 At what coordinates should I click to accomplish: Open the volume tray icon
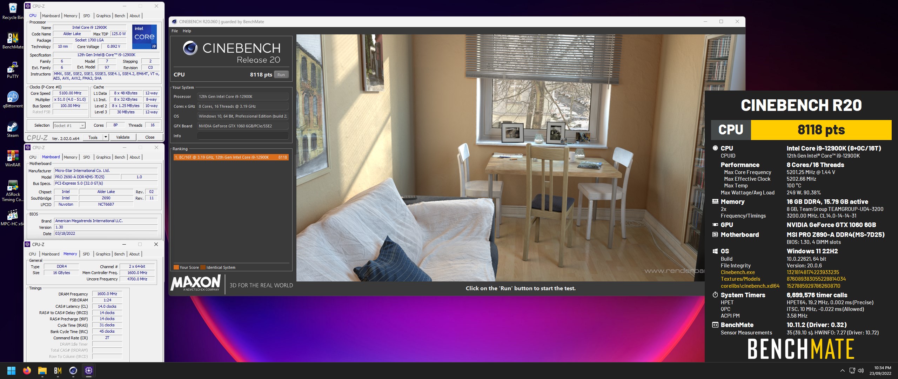click(861, 371)
